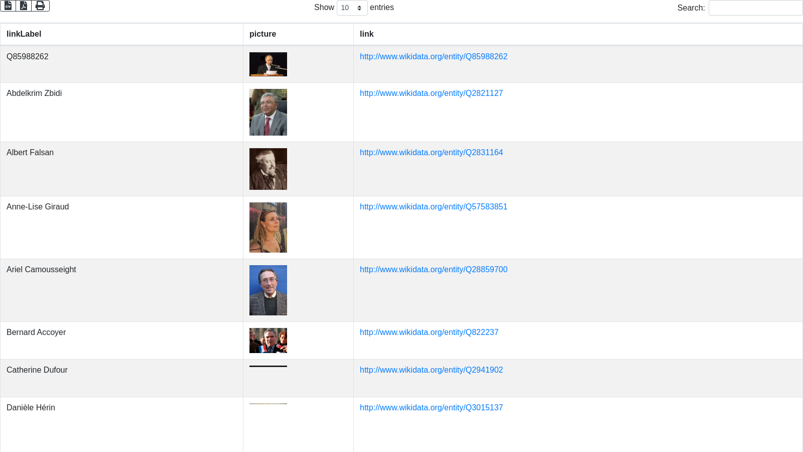Select Anne-Lise Giraud's photo thumbnail
The width and height of the screenshot is (803, 452).
click(x=268, y=228)
